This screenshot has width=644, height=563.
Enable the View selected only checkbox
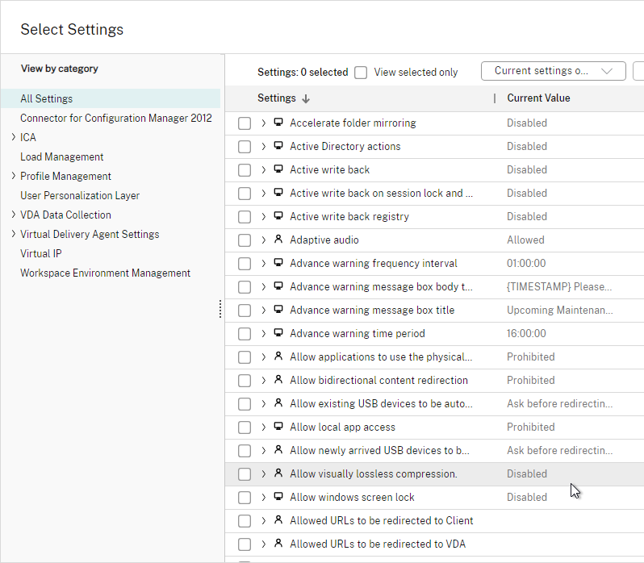361,73
